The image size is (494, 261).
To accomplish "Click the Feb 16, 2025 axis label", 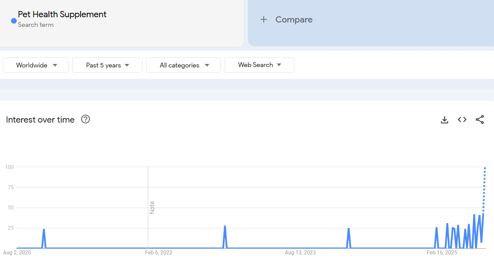I will click(442, 253).
